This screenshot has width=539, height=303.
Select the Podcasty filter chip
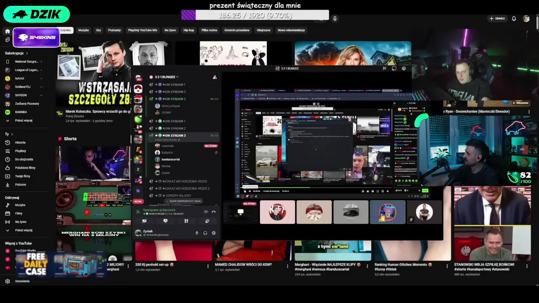(x=115, y=30)
